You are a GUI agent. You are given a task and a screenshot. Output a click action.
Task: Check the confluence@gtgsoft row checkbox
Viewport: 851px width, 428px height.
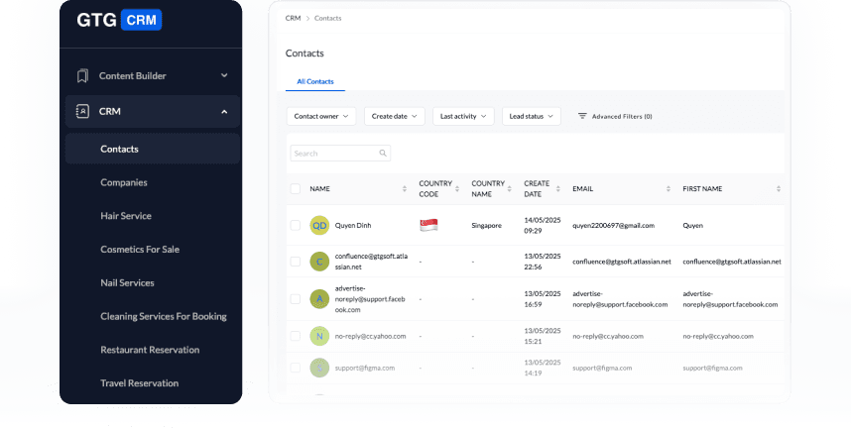click(x=296, y=262)
